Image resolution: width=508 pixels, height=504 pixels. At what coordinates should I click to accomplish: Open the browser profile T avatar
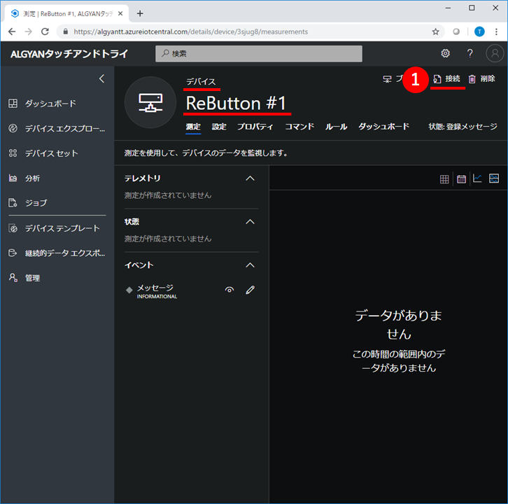pyautogui.click(x=479, y=31)
